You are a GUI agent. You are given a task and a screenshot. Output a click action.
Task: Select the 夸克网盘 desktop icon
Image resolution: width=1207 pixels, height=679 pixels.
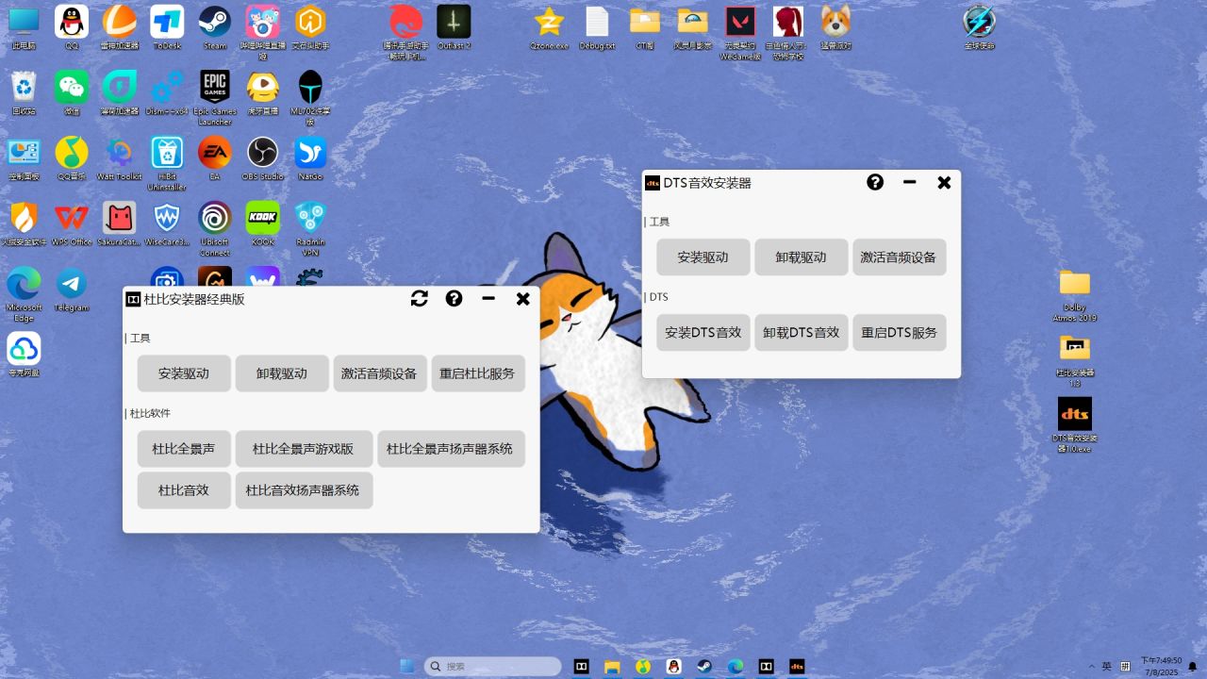coord(24,354)
